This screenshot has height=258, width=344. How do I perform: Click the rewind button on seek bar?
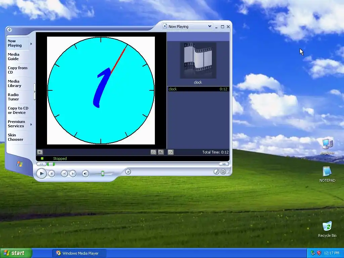point(41,164)
